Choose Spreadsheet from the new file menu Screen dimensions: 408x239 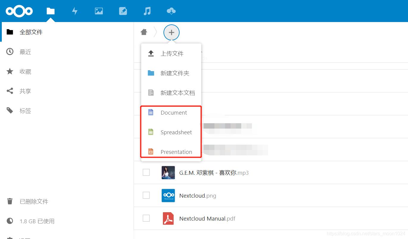pos(176,132)
